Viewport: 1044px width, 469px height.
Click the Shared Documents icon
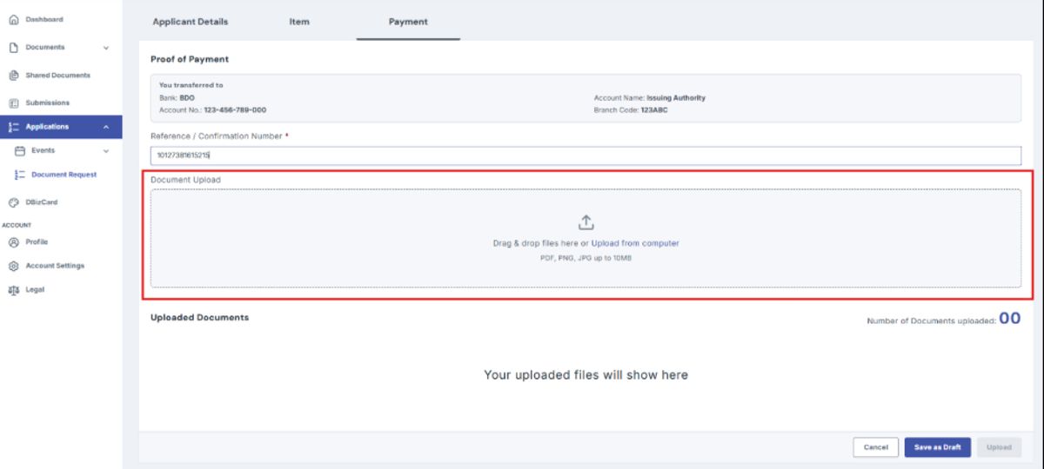click(x=14, y=76)
